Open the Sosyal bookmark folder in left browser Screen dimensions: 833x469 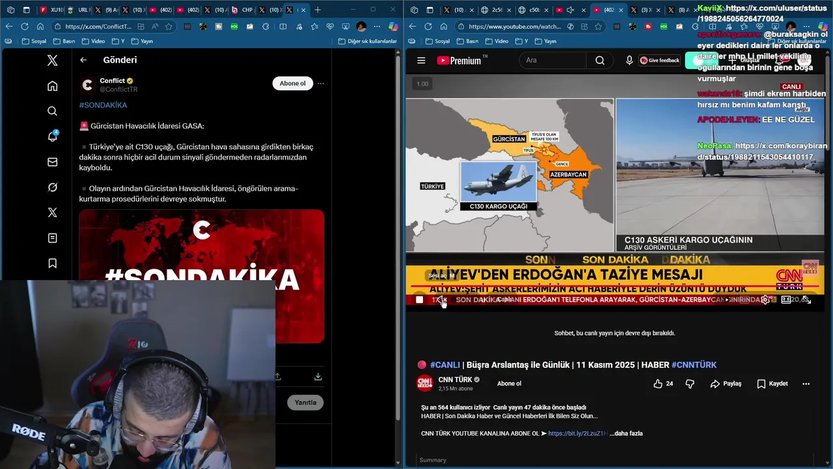coord(34,41)
